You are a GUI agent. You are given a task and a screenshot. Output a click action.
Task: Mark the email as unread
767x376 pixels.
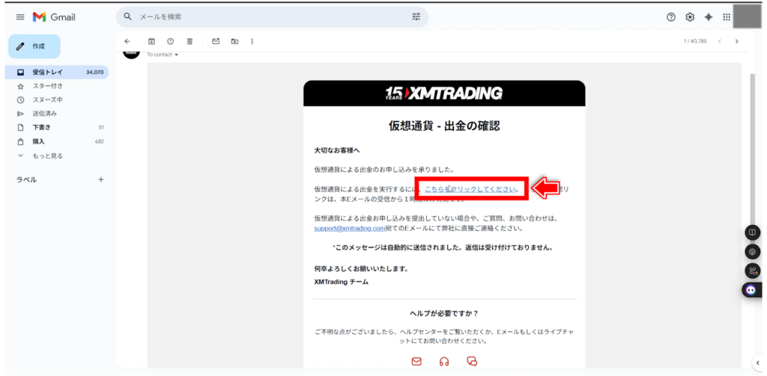pyautogui.click(x=215, y=41)
